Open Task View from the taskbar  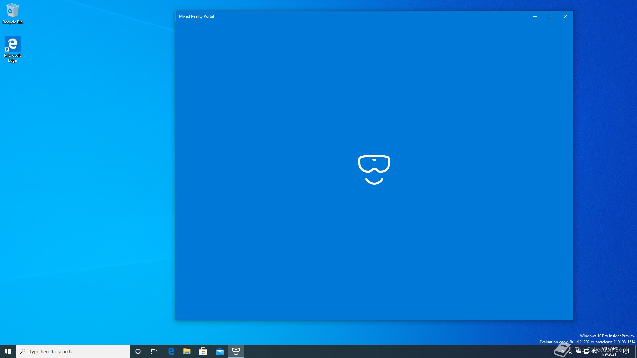[154, 351]
